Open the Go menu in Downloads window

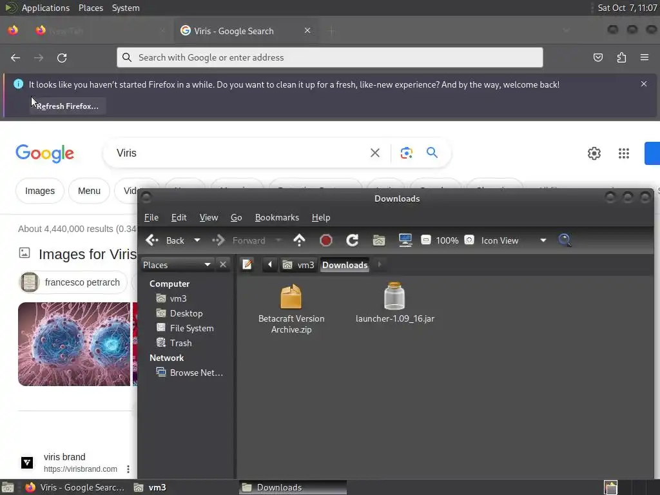pos(236,217)
